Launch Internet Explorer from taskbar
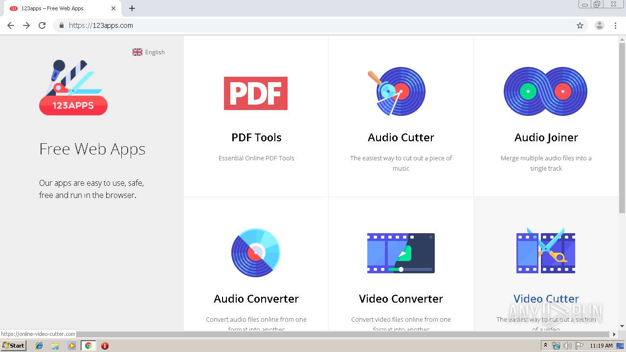 (x=39, y=346)
